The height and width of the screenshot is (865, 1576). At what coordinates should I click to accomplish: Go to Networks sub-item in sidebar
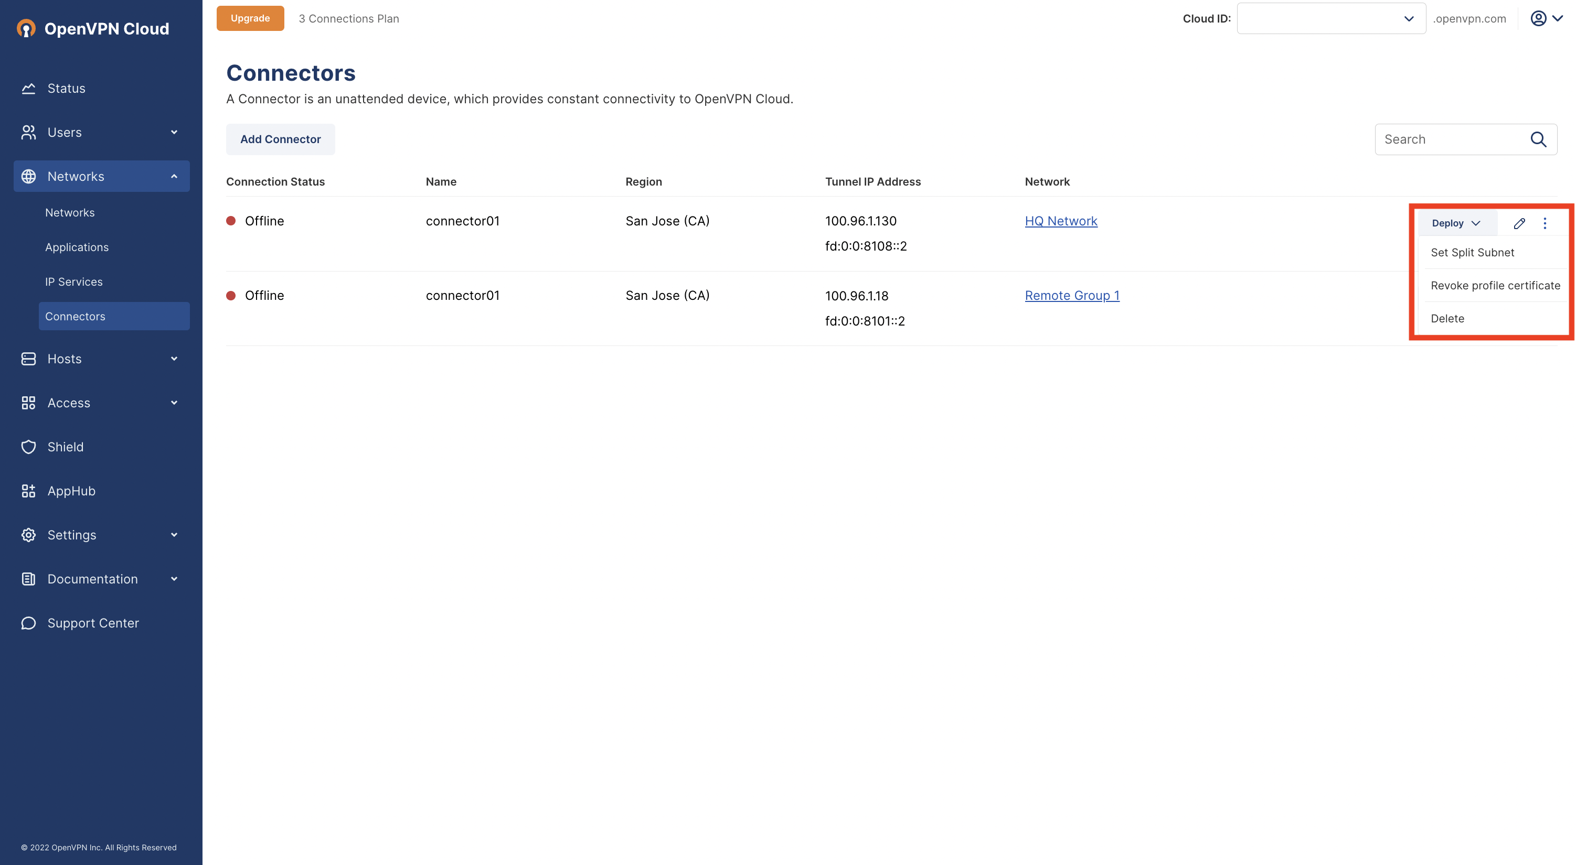[x=70, y=213]
